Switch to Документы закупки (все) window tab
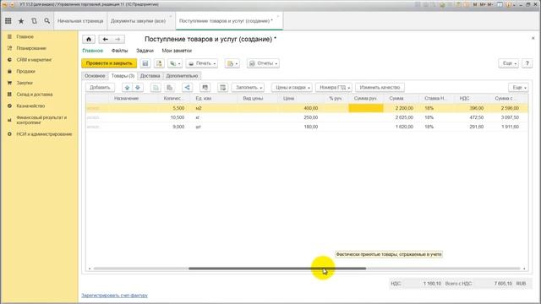This screenshot has height=304, width=541. pyautogui.click(x=139, y=21)
